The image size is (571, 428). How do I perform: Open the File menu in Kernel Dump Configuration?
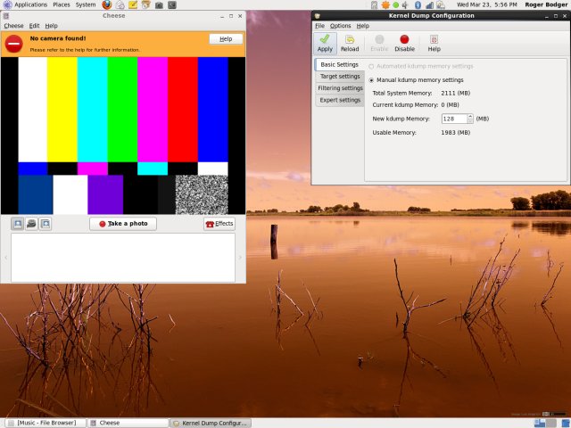pos(319,26)
